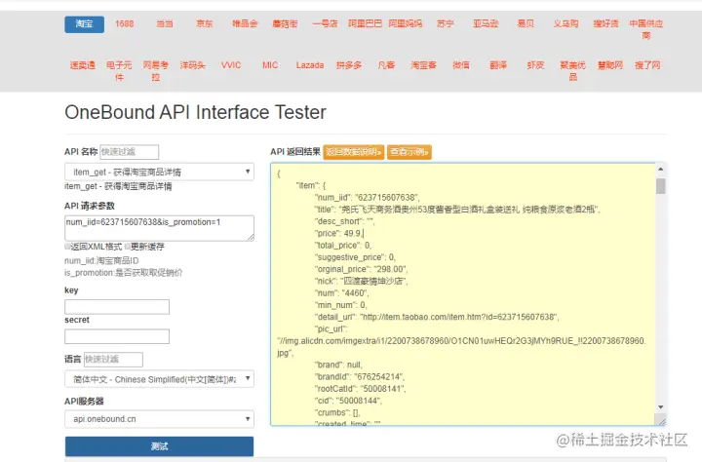Open the MIC platform tab
This screenshot has width=702, height=462.
(x=270, y=65)
